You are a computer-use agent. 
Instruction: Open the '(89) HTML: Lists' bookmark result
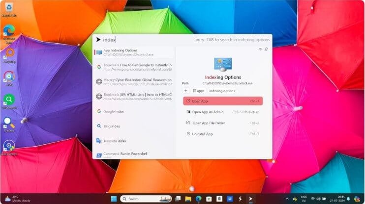(134, 97)
